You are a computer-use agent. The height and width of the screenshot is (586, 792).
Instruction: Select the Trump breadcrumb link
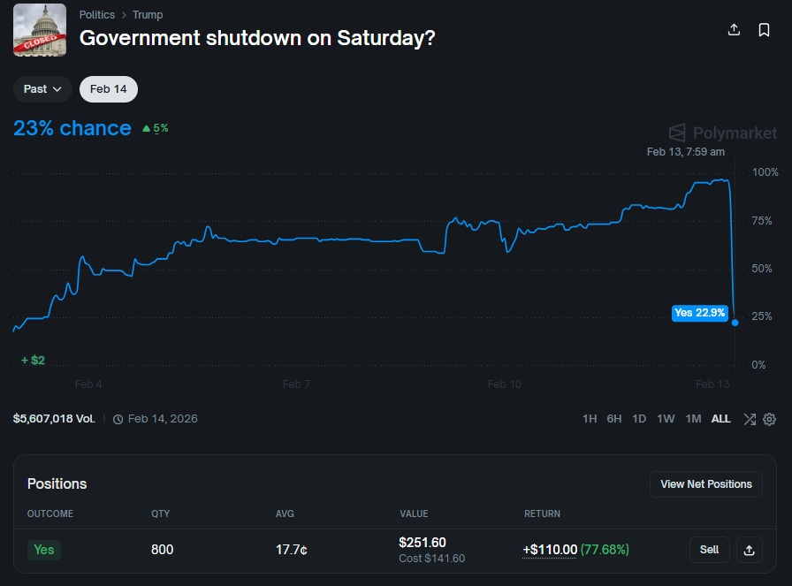click(147, 14)
